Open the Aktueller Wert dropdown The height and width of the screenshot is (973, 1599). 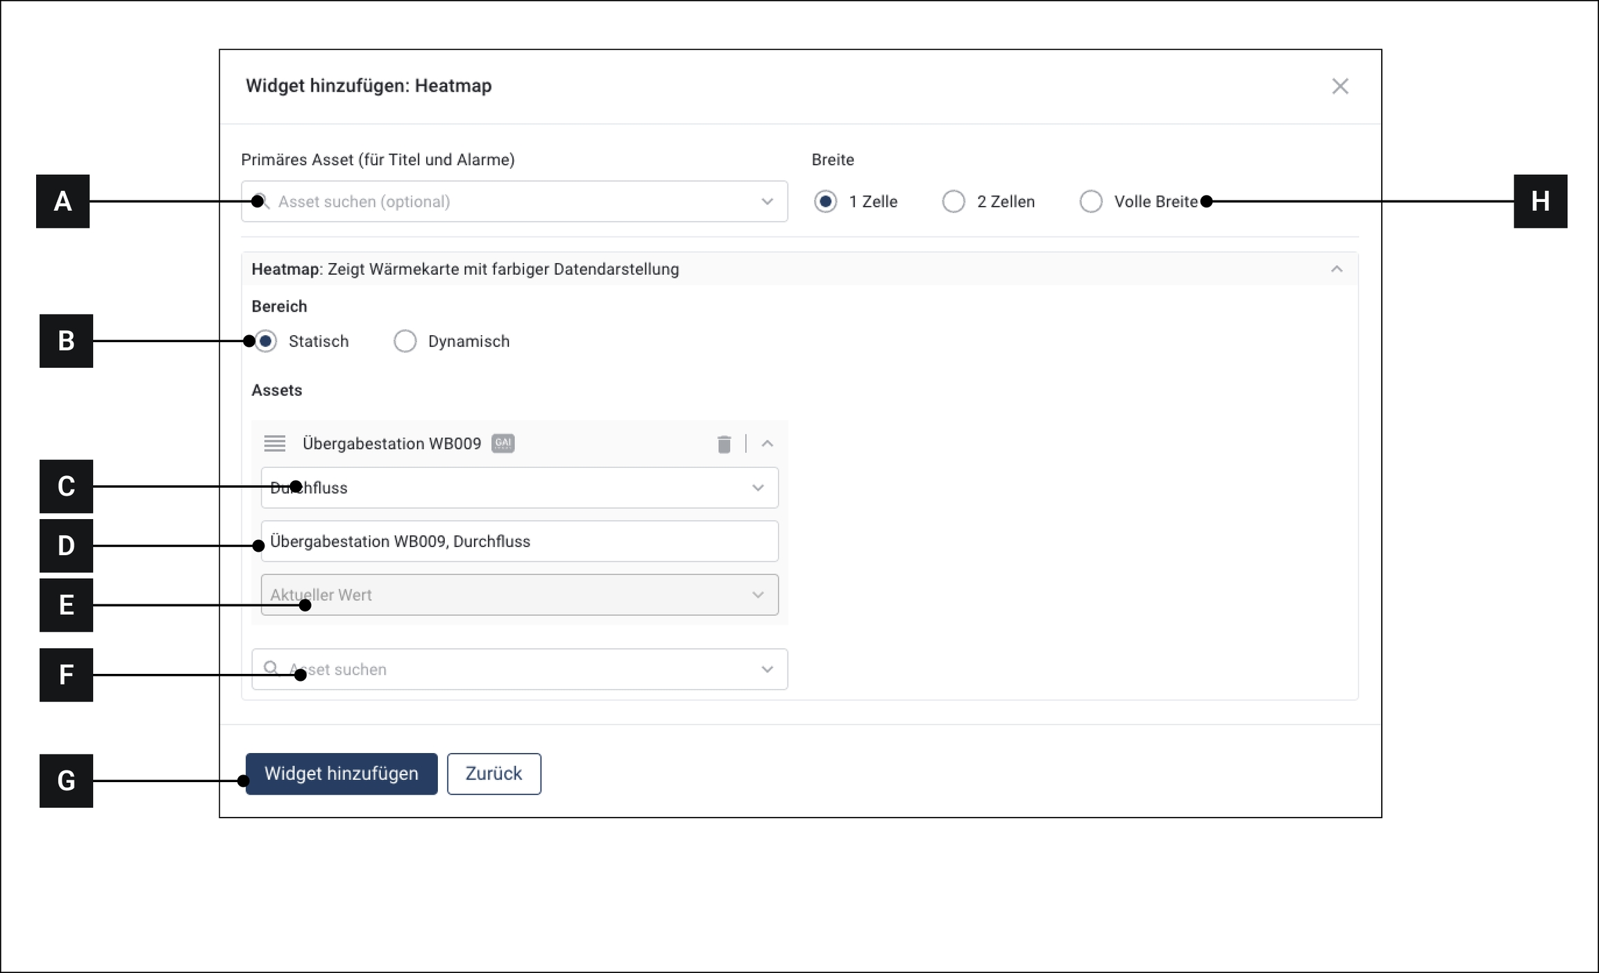(519, 595)
